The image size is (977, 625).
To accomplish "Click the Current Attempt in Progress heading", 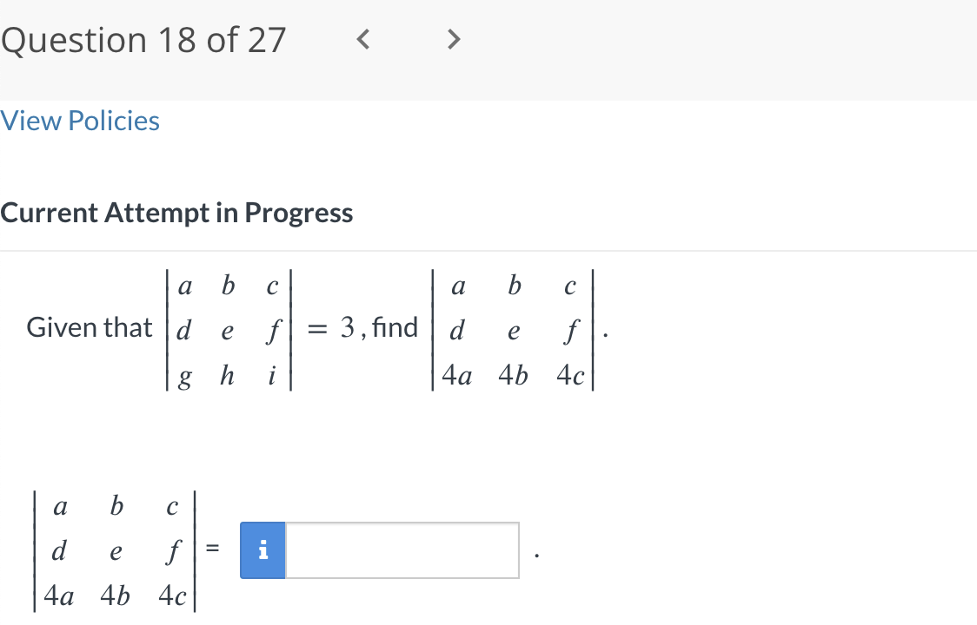I will pos(177,212).
